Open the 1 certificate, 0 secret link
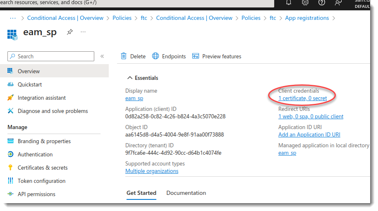The height and width of the screenshot is (211, 378). click(302, 98)
